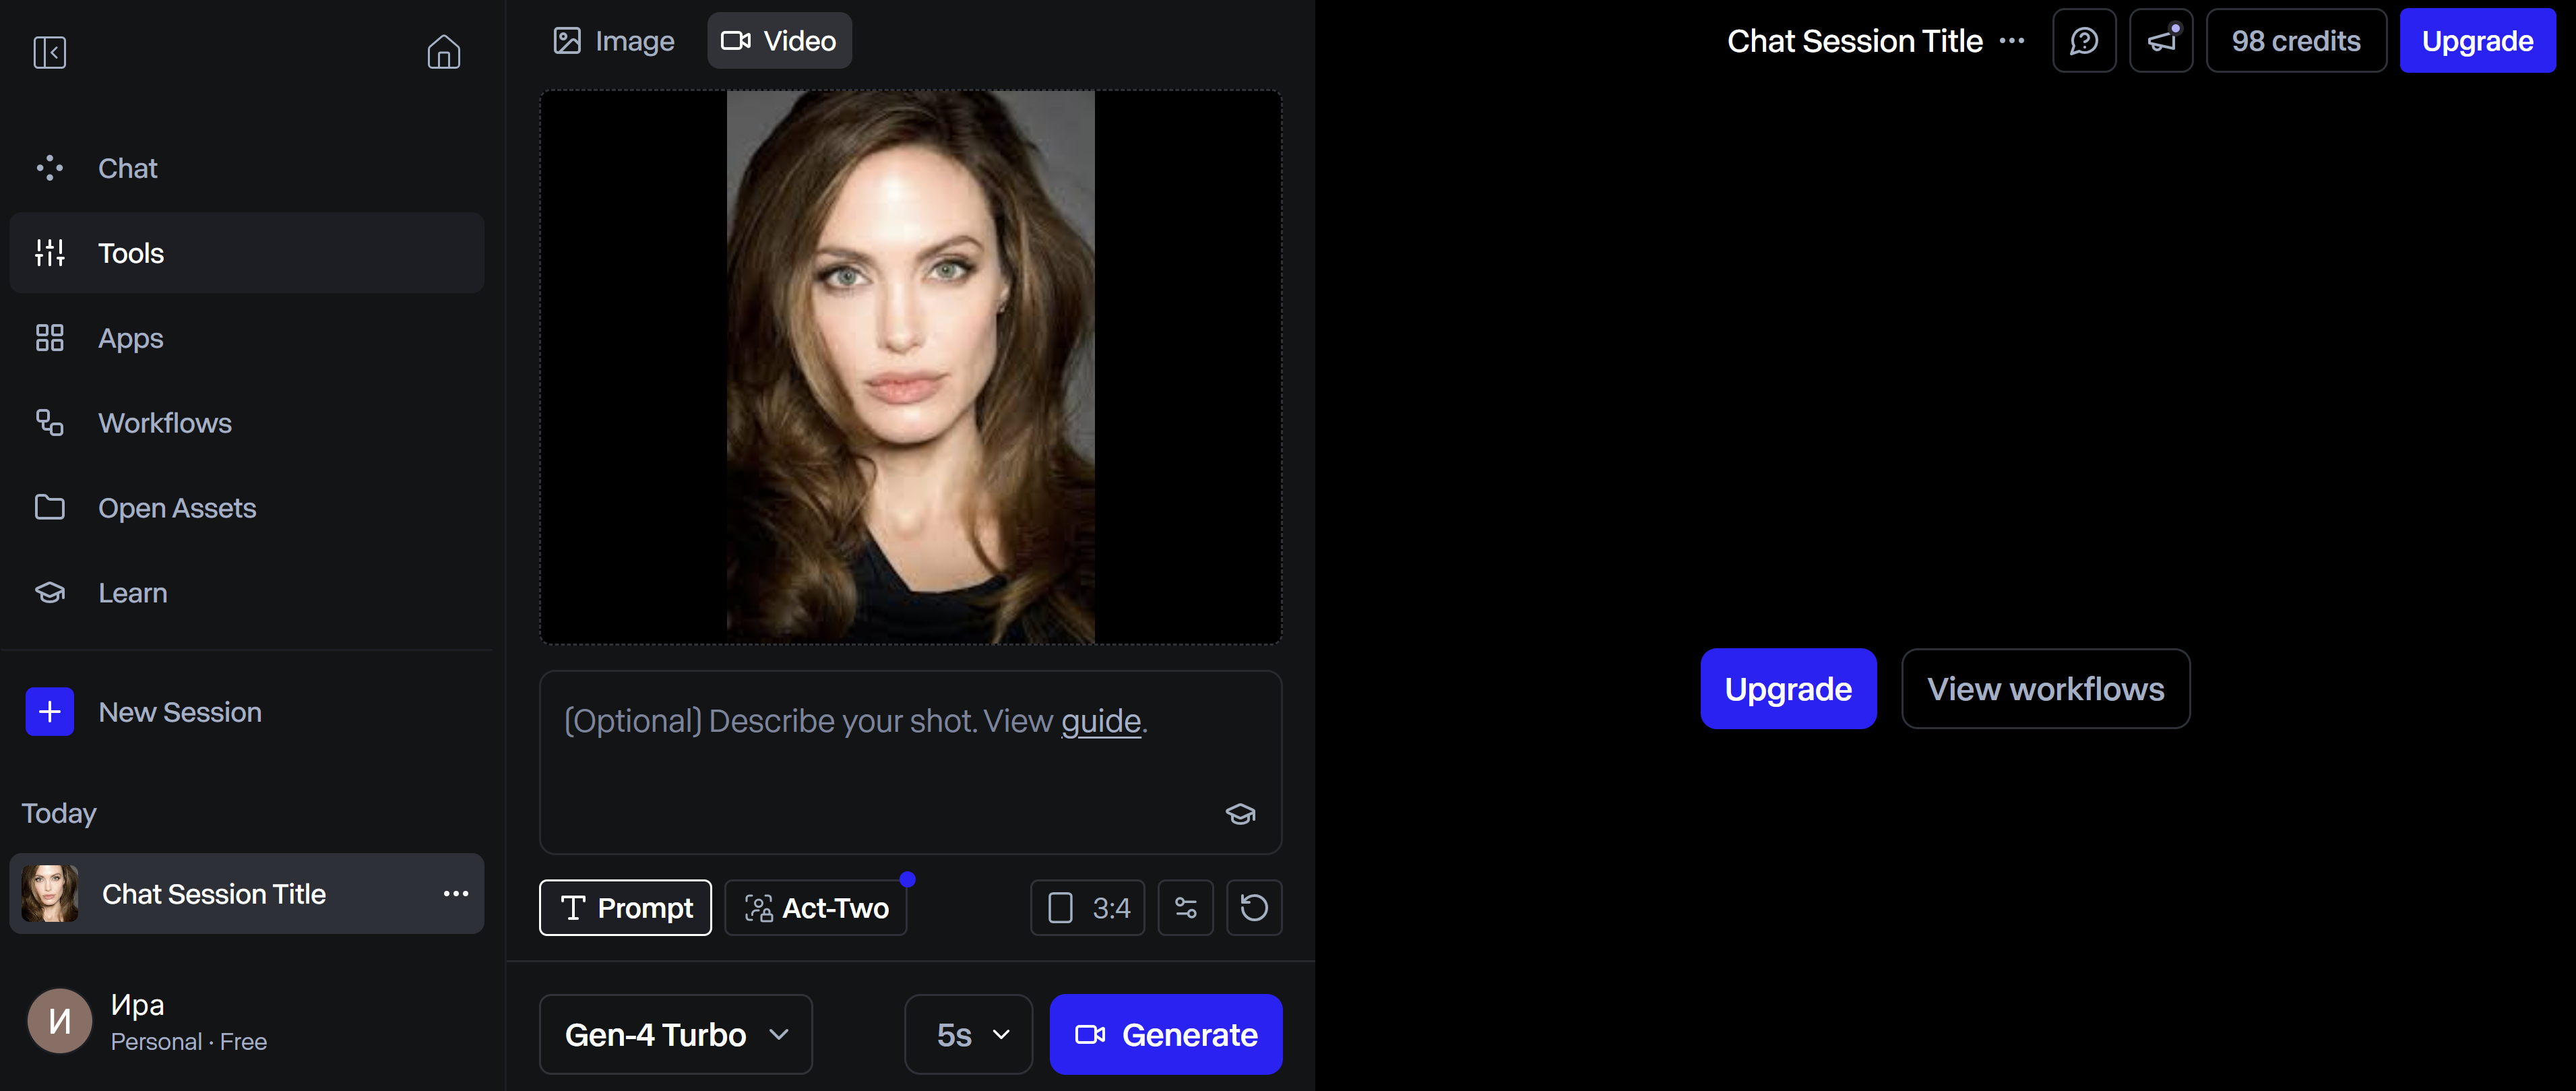Switch to the Image tab

pos(614,41)
